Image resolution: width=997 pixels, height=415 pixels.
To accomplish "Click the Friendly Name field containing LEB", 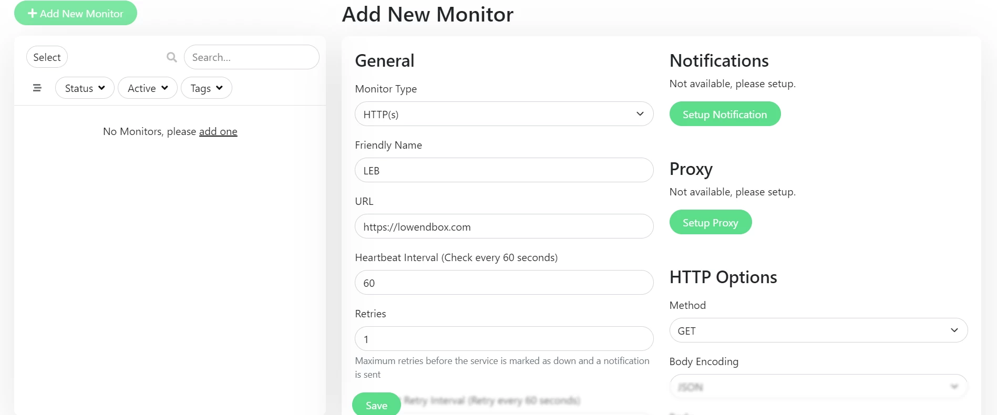I will pos(503,170).
